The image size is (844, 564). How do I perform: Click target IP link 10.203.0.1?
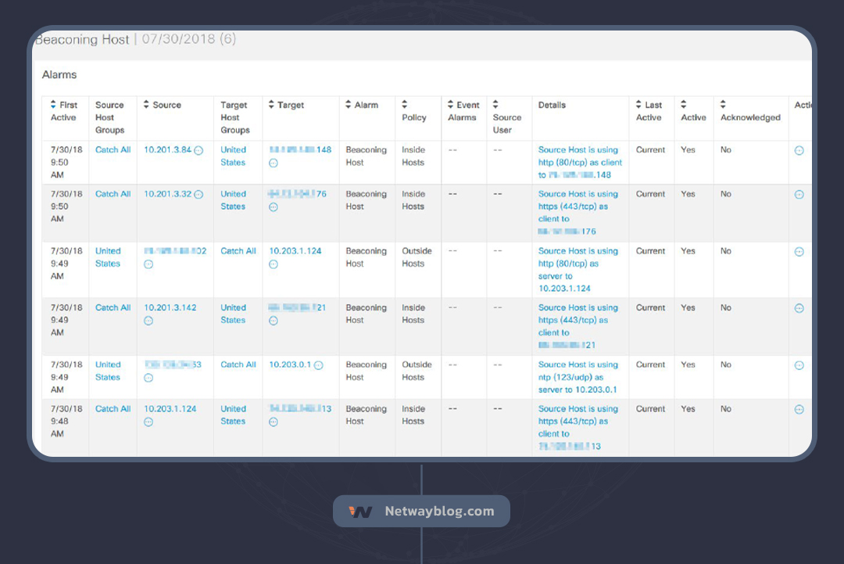point(290,365)
